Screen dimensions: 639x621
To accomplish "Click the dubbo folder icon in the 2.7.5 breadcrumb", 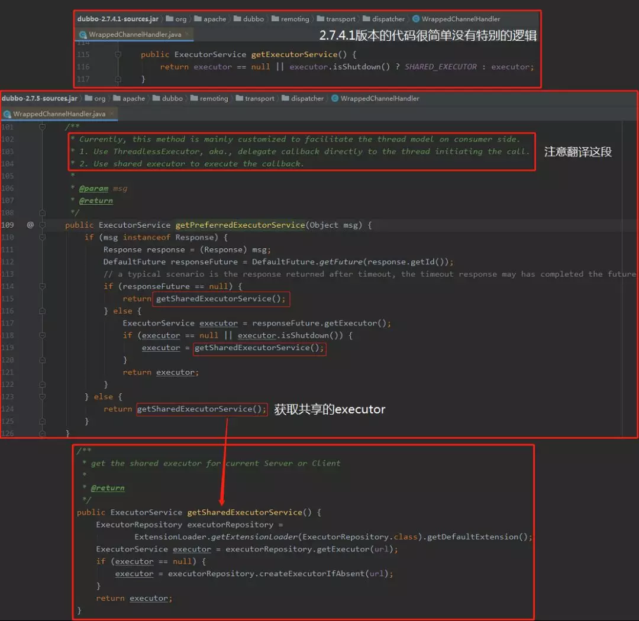I will pyautogui.click(x=156, y=98).
